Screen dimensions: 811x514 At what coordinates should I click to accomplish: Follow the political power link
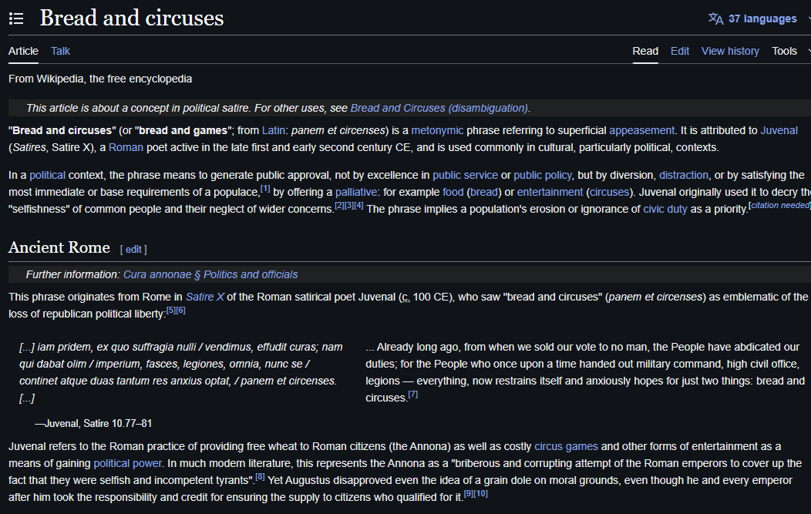127,463
